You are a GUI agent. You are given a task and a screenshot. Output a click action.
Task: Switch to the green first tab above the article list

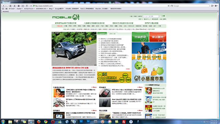102,34
